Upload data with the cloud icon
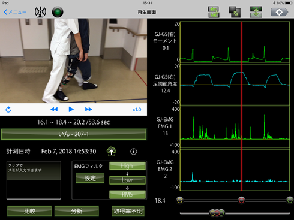 point(112,151)
